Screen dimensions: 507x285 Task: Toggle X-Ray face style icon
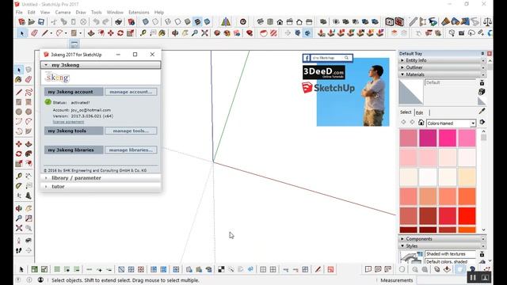pos(146,22)
